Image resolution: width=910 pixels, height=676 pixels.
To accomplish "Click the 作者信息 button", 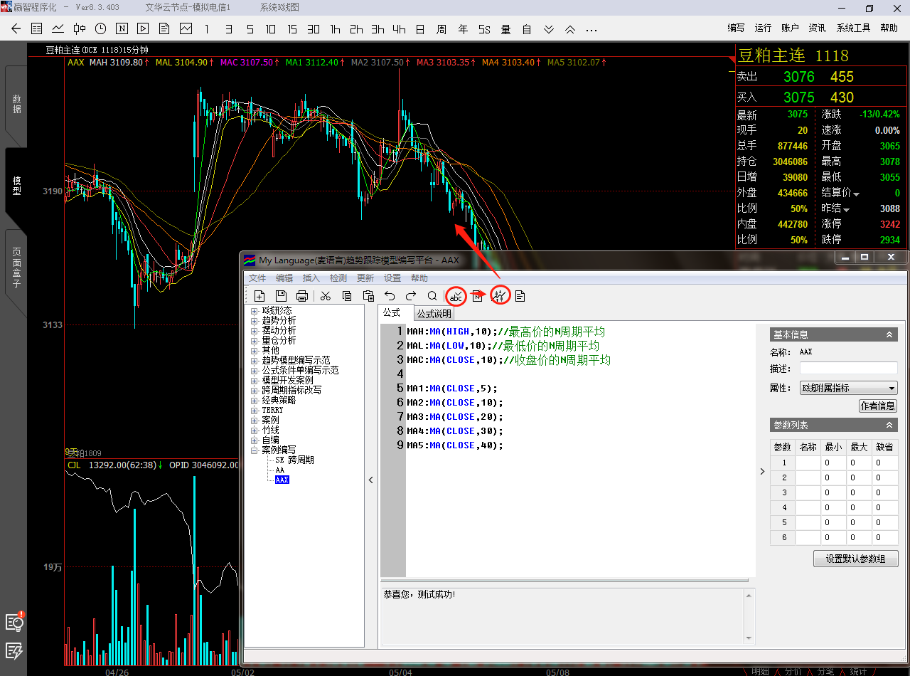I will (x=878, y=406).
